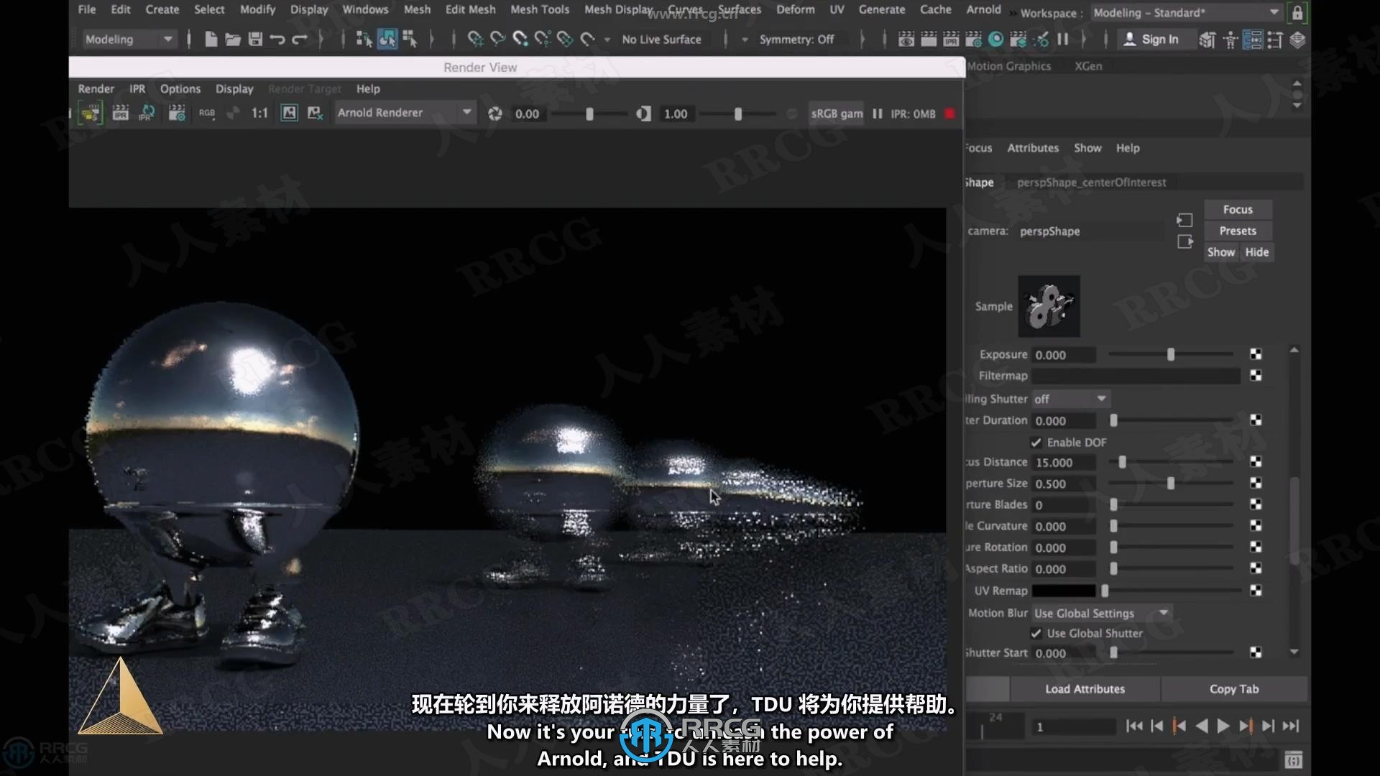This screenshot has height=776, width=1380.
Task: Open the Rolling Shutter off dropdown
Action: (1071, 399)
